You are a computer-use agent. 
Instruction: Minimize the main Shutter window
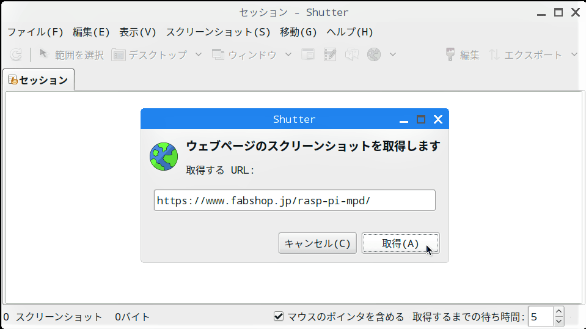point(541,13)
